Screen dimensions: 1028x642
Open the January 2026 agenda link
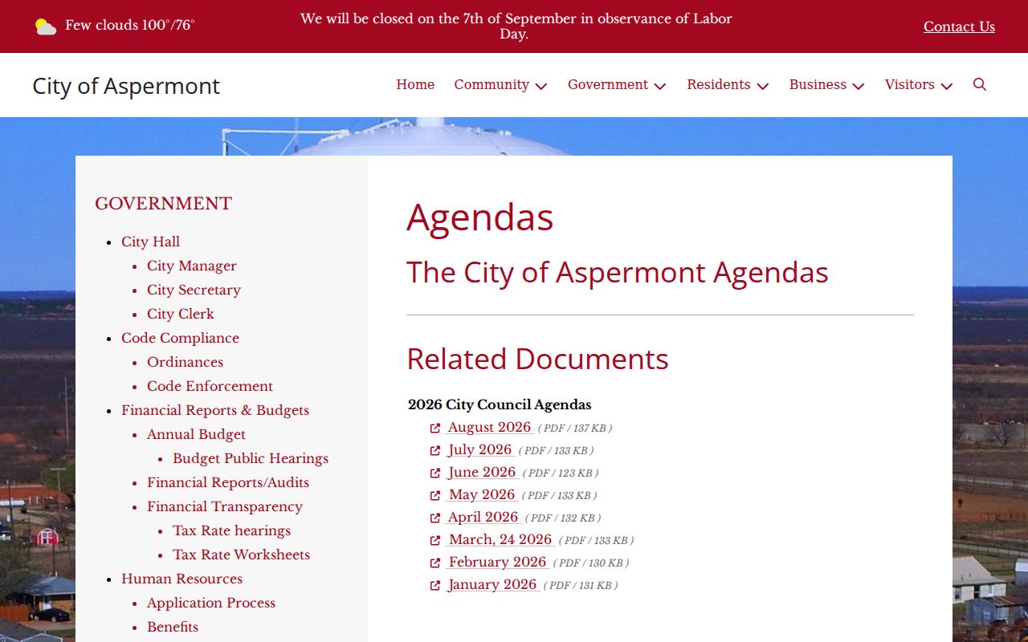pyautogui.click(x=492, y=585)
